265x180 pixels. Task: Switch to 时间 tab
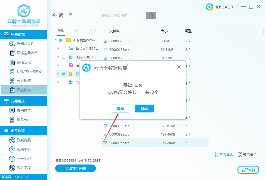(92, 31)
